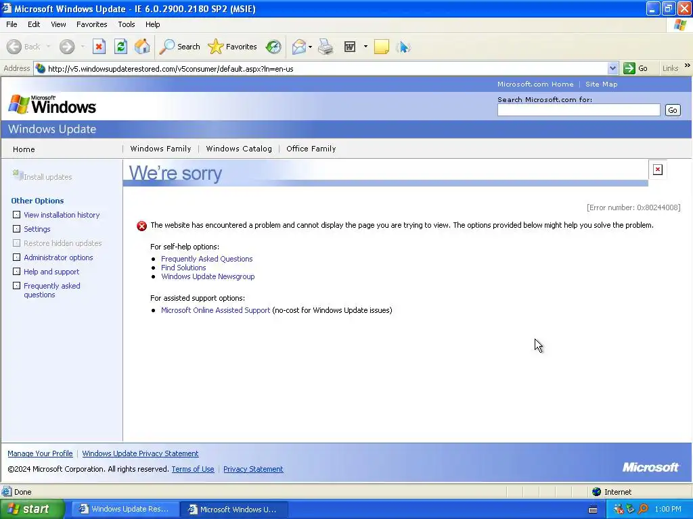This screenshot has width=693, height=519.
Task: Open the Mail button dropdown arrow
Action: [x=310, y=47]
